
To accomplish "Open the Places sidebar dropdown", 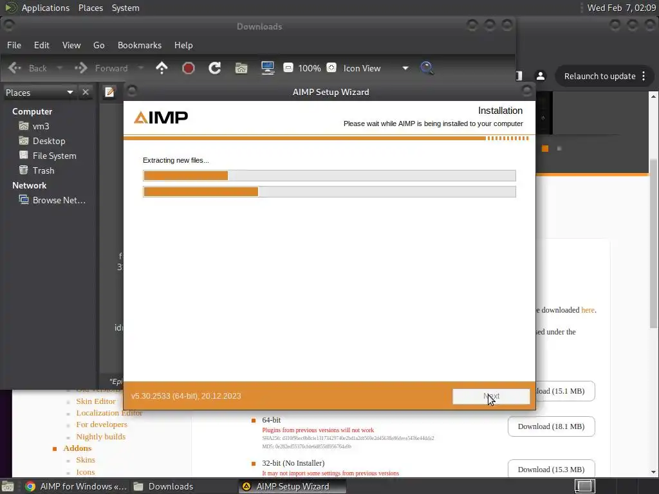I will point(70,93).
